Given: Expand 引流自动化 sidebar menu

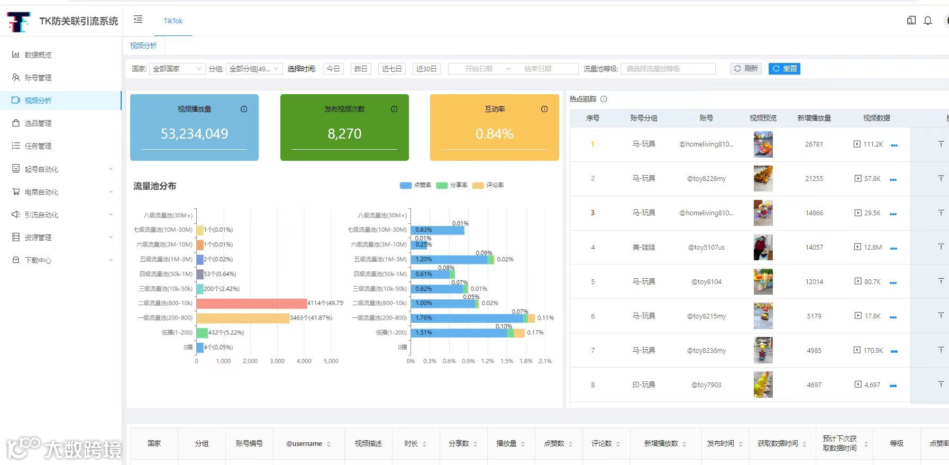Looking at the screenshot, I should click(x=61, y=215).
